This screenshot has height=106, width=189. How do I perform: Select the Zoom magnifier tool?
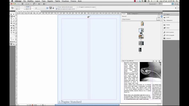click(x=14, y=32)
